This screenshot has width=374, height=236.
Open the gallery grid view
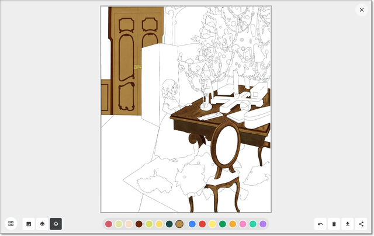(x=11, y=224)
